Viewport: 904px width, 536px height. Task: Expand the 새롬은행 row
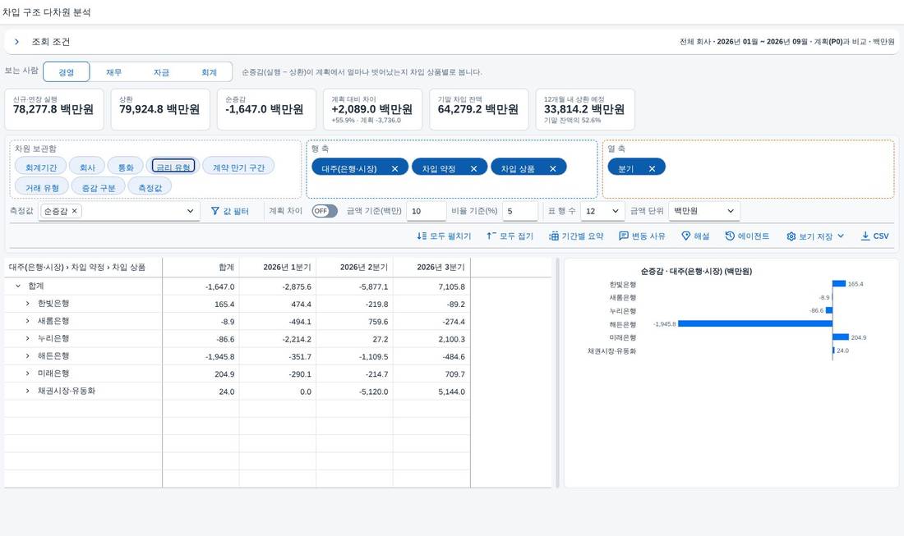(27, 321)
